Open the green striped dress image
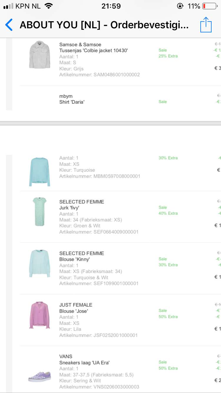The image size is (221, 393). pos(39,212)
